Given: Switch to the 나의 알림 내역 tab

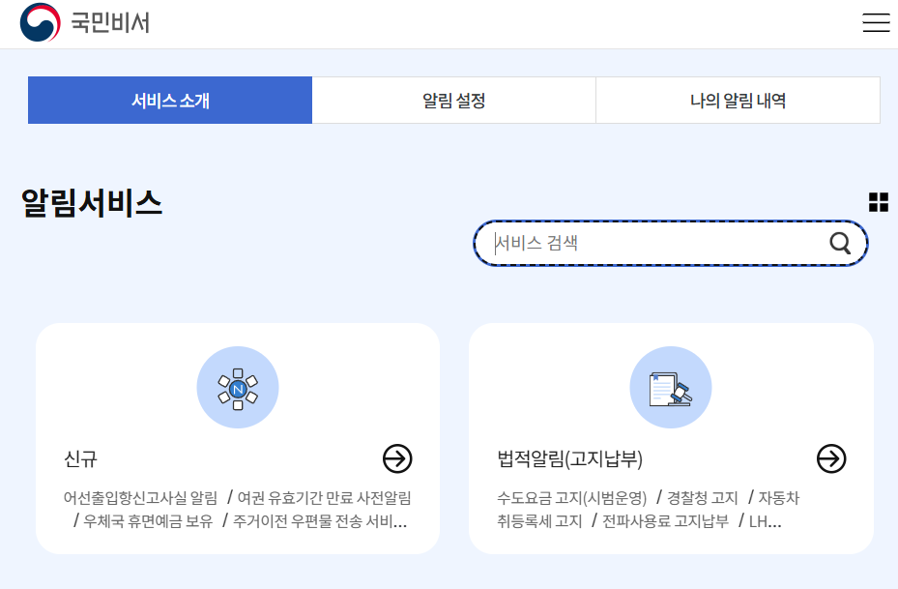Looking at the screenshot, I should point(737,100).
